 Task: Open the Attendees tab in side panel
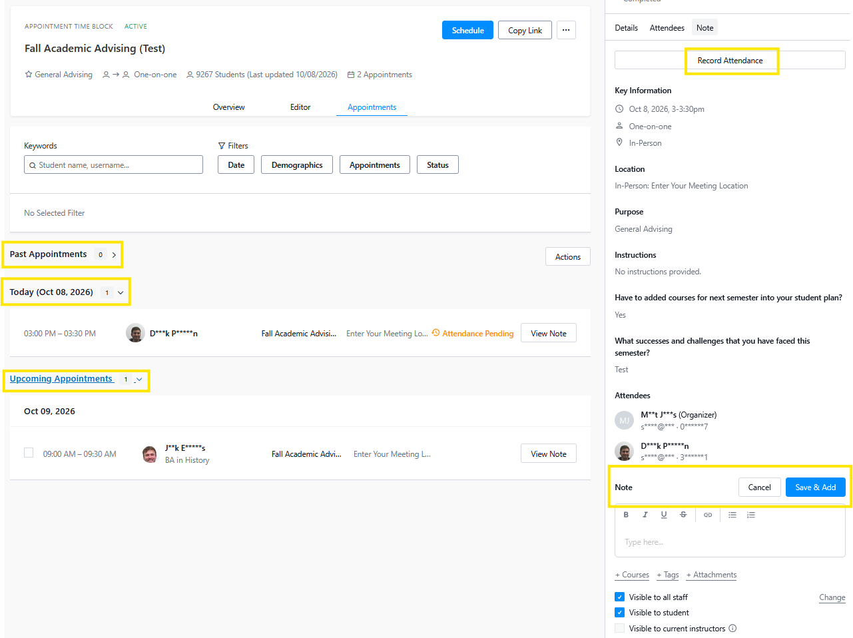[x=667, y=28]
